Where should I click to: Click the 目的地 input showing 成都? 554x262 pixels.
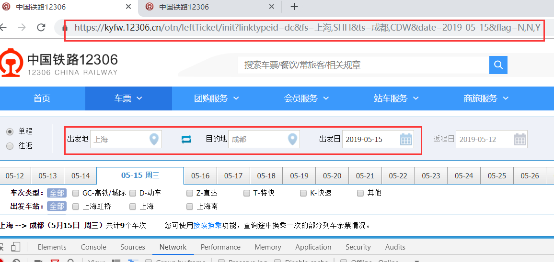point(264,139)
